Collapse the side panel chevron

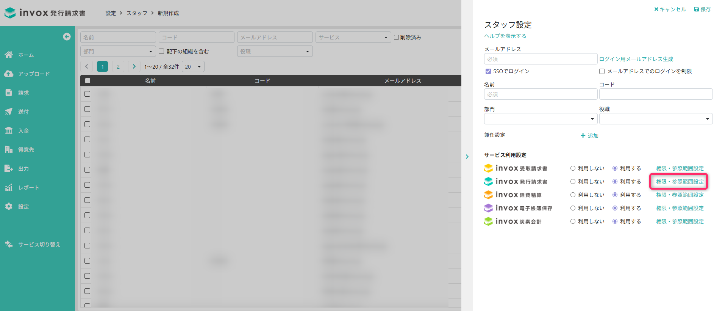(x=467, y=156)
